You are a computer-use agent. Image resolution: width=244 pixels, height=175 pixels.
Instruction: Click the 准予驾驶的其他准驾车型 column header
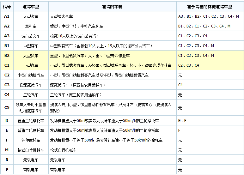[210, 6]
